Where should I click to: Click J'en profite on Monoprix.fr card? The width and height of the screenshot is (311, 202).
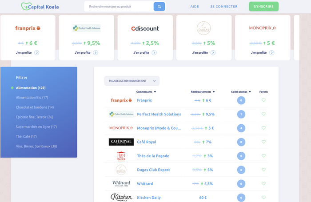[x=259, y=52]
